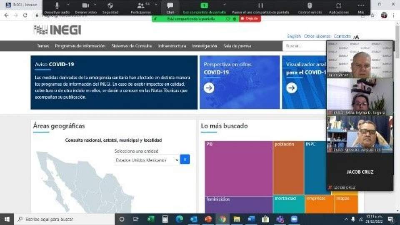Open Excel from taskbar

pos(151,219)
